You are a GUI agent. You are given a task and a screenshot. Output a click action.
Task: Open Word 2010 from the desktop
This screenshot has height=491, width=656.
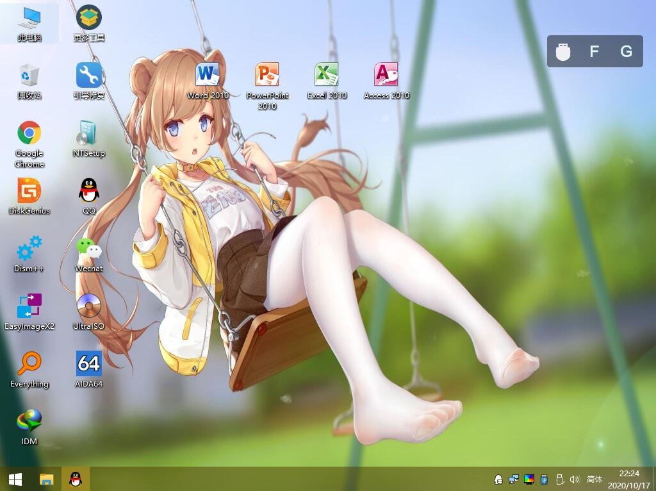(208, 81)
